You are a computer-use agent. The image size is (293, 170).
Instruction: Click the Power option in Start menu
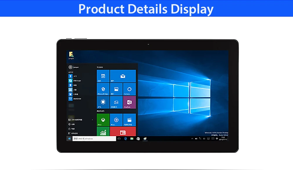click(71, 129)
